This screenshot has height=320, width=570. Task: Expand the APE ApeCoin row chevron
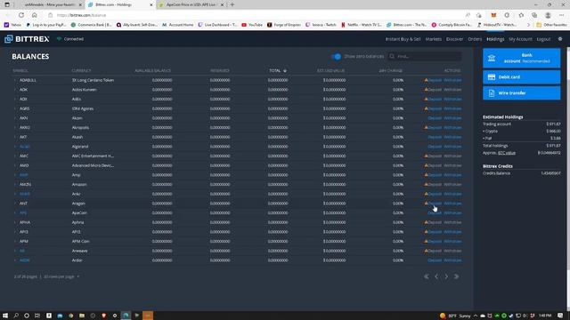tap(15, 213)
